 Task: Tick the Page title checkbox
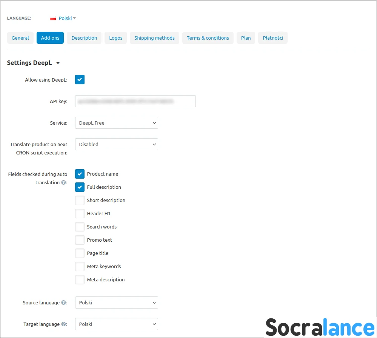click(x=80, y=253)
